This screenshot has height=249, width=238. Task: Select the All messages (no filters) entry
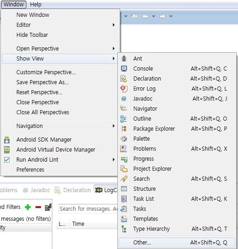click(26, 219)
